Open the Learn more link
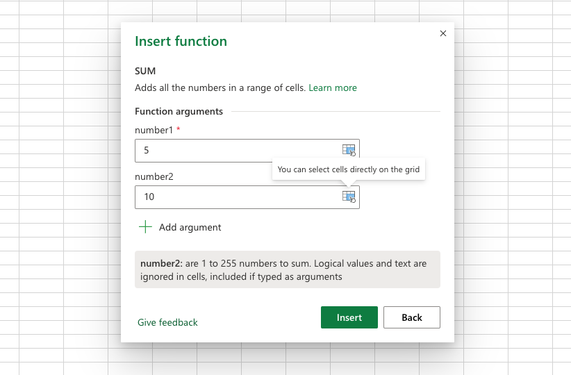The height and width of the screenshot is (375, 571). [x=333, y=88]
